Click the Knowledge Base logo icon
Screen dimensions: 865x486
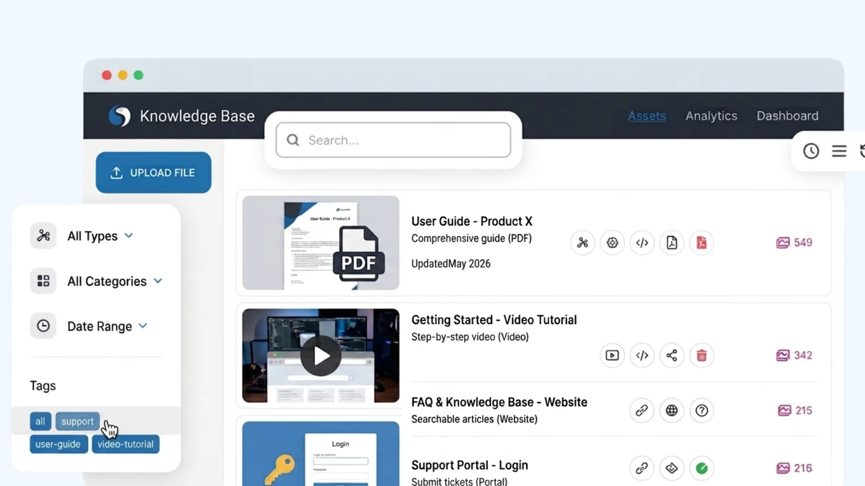click(x=119, y=116)
